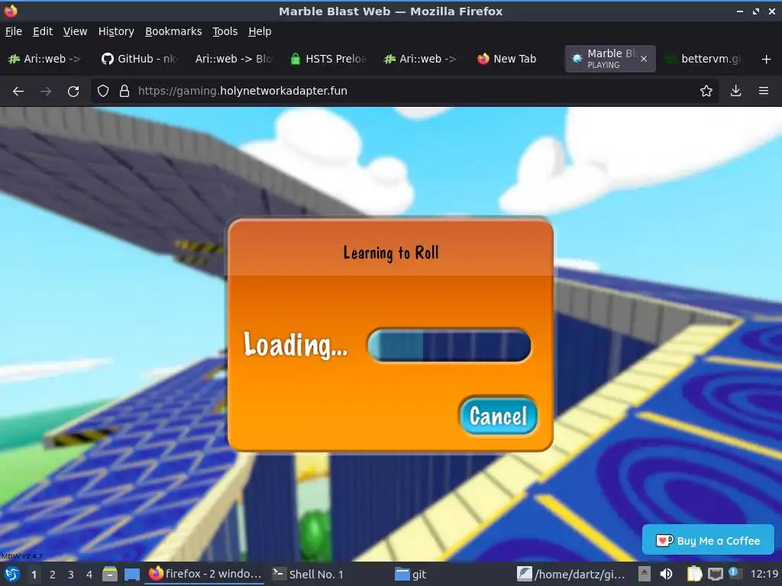Open the downloads panel
Image resolution: width=782 pixels, height=586 pixels.
click(735, 91)
